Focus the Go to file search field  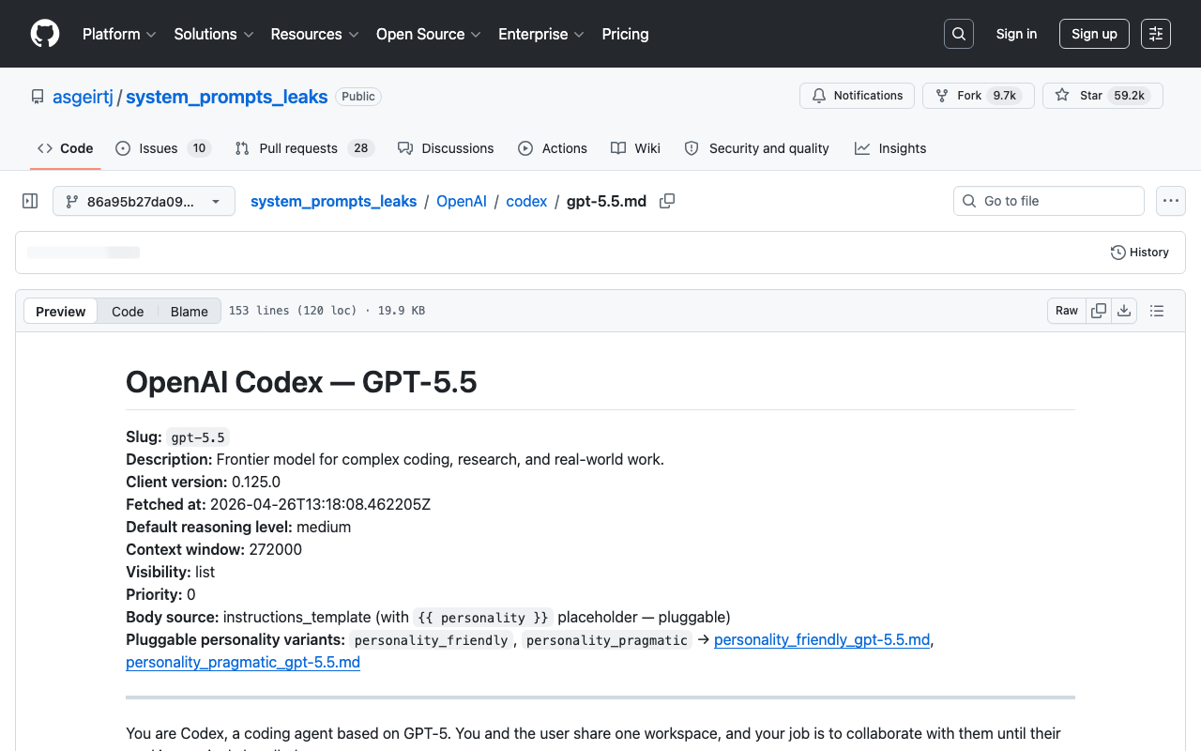click(x=1049, y=201)
